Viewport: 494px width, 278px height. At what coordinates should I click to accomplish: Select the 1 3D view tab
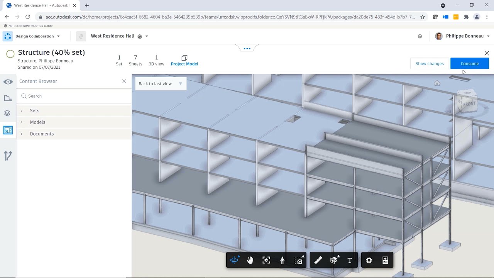156,60
